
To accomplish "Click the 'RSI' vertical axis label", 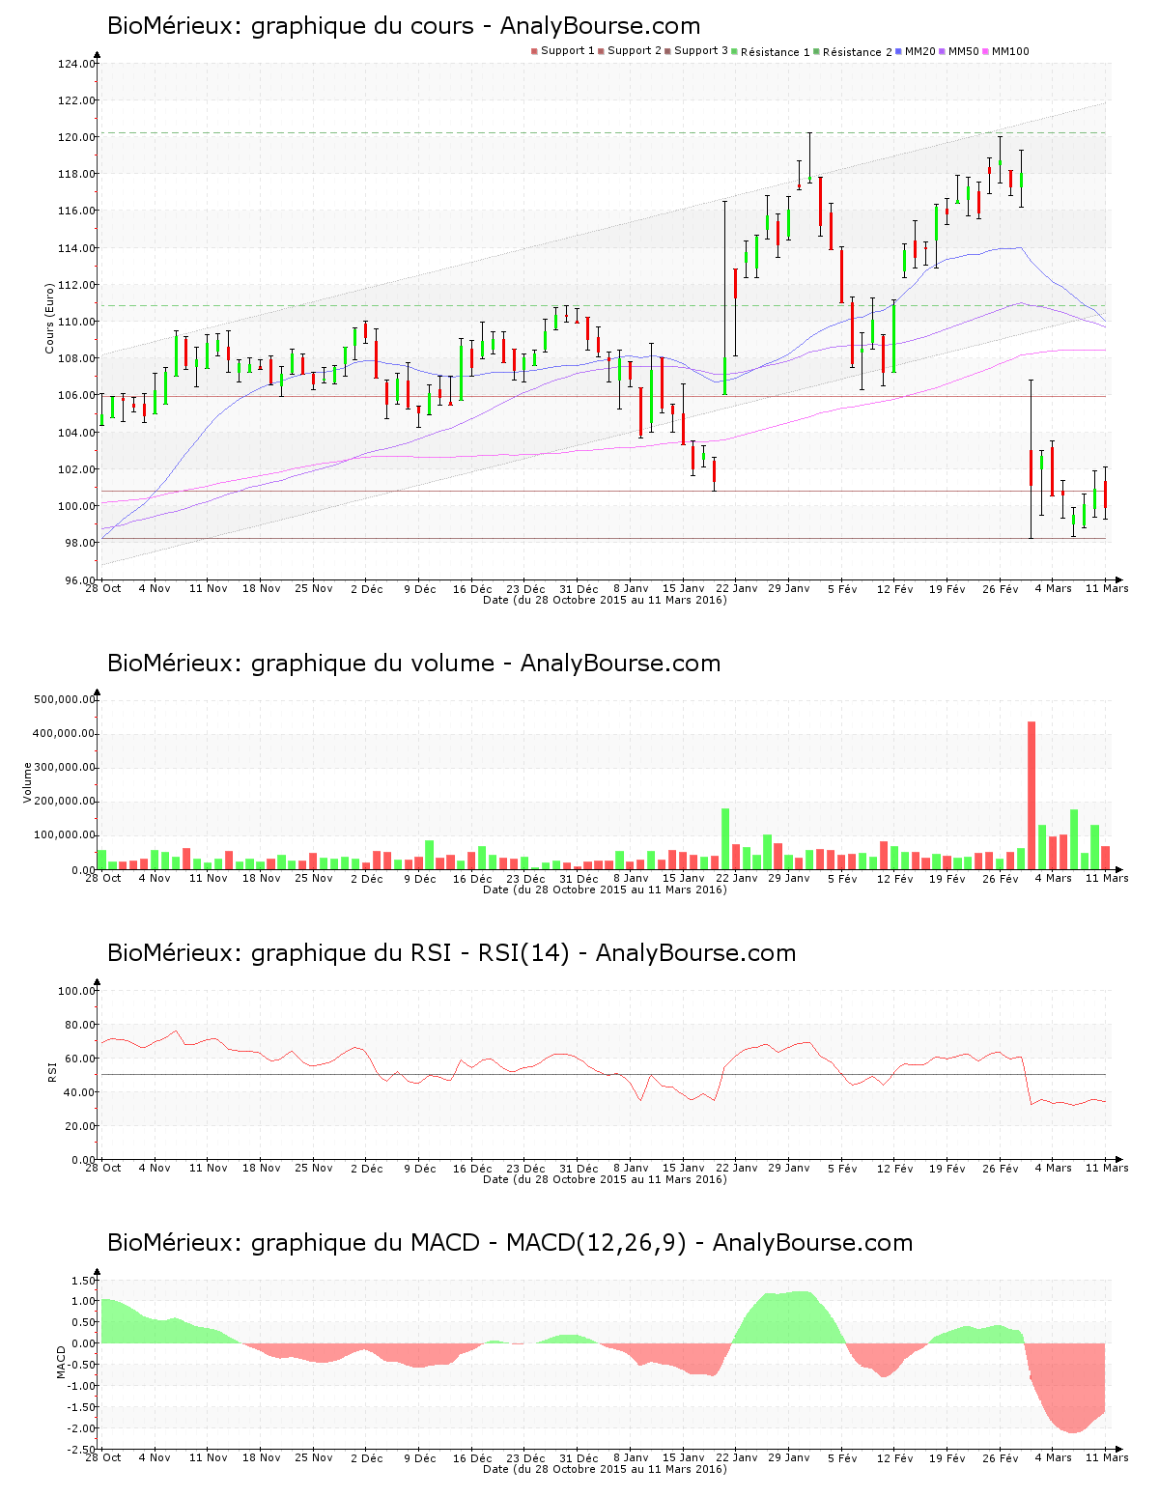I will point(52,1072).
